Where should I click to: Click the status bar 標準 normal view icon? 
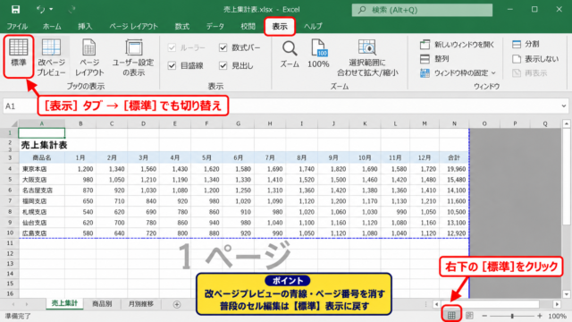(451, 315)
